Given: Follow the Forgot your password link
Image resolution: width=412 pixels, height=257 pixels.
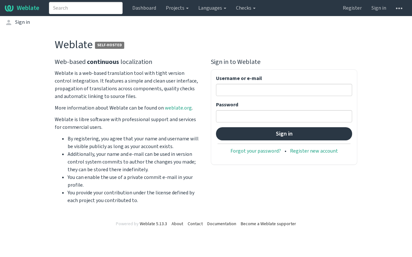Looking at the screenshot, I should pos(256,151).
